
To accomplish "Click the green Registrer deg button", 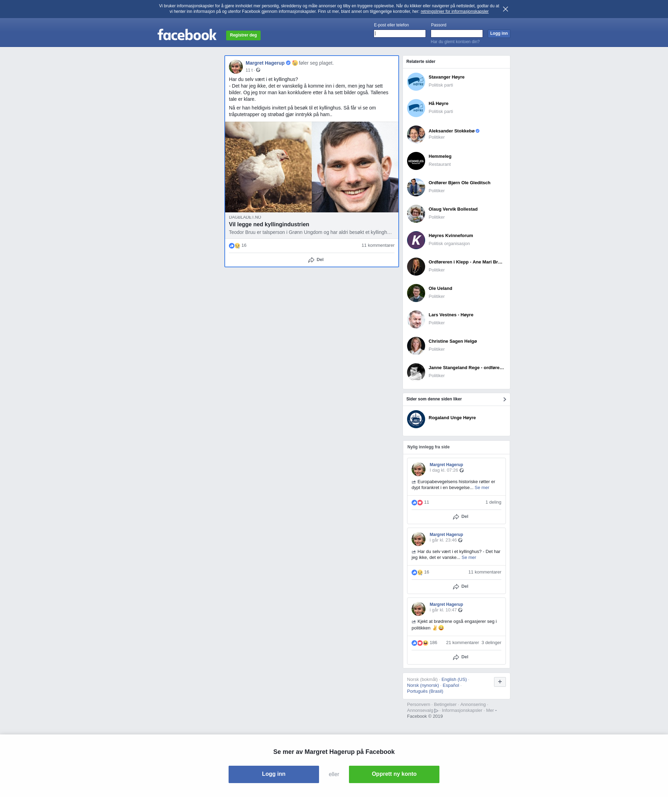I will point(243,35).
